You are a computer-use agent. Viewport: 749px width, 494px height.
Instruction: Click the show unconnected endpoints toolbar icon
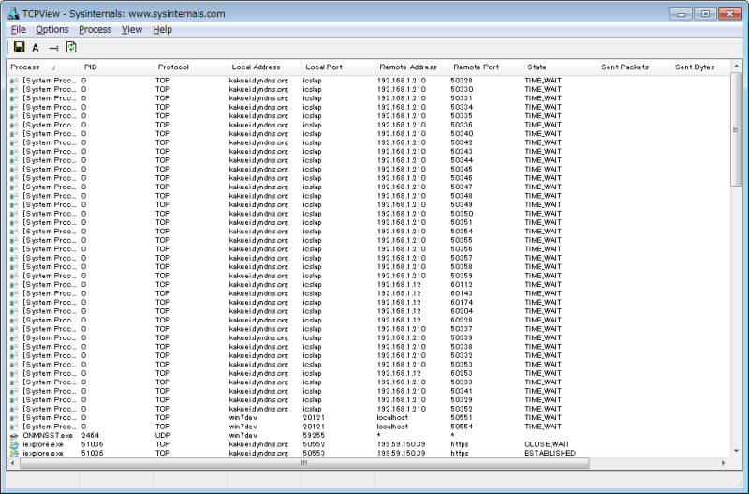(x=53, y=47)
